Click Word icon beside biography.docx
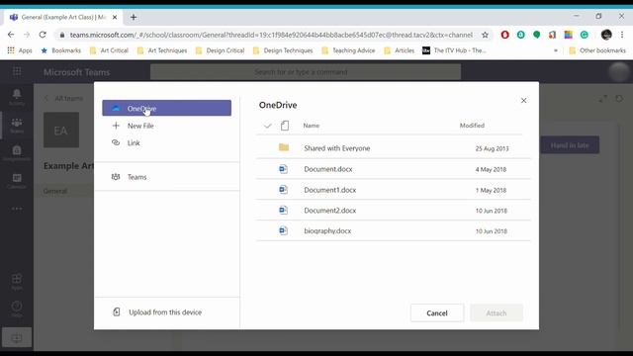 (284, 230)
